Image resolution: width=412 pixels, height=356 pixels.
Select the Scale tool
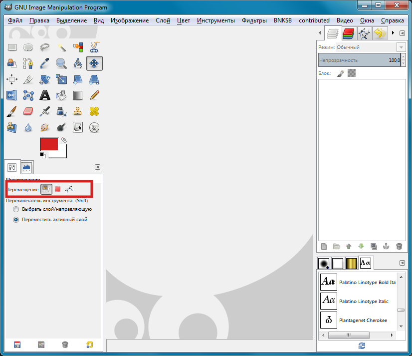[x=61, y=79]
